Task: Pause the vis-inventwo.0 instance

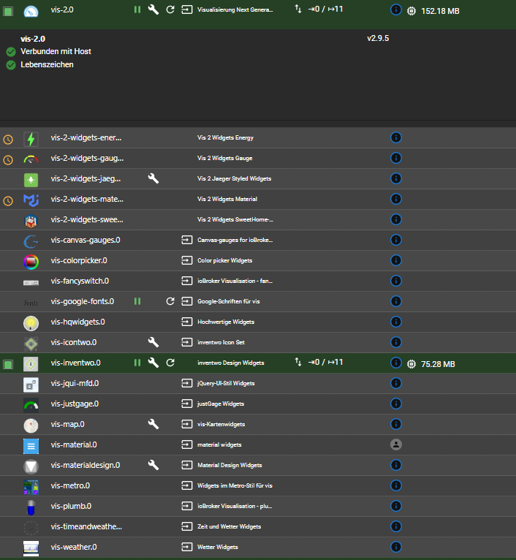Action: [137, 363]
